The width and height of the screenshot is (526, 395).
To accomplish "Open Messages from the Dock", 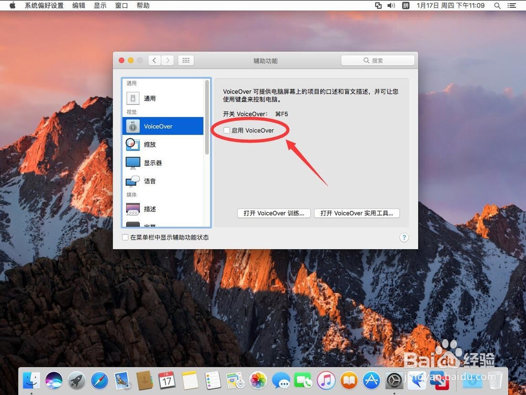I will [x=280, y=381].
